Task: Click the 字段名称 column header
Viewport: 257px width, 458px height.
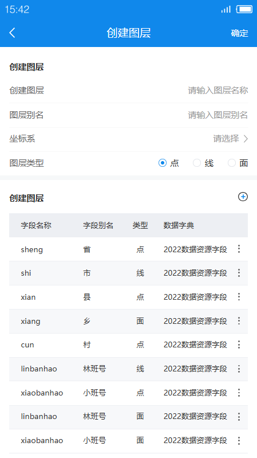Action: coord(36,225)
